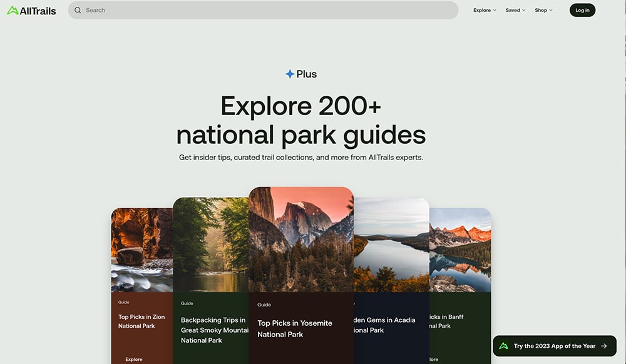Expand the Explore chevron arrow
This screenshot has width=626, height=364.
495,11
